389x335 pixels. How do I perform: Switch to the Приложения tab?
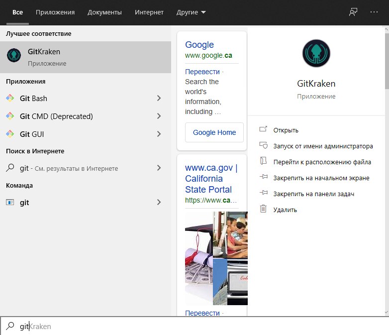point(55,12)
